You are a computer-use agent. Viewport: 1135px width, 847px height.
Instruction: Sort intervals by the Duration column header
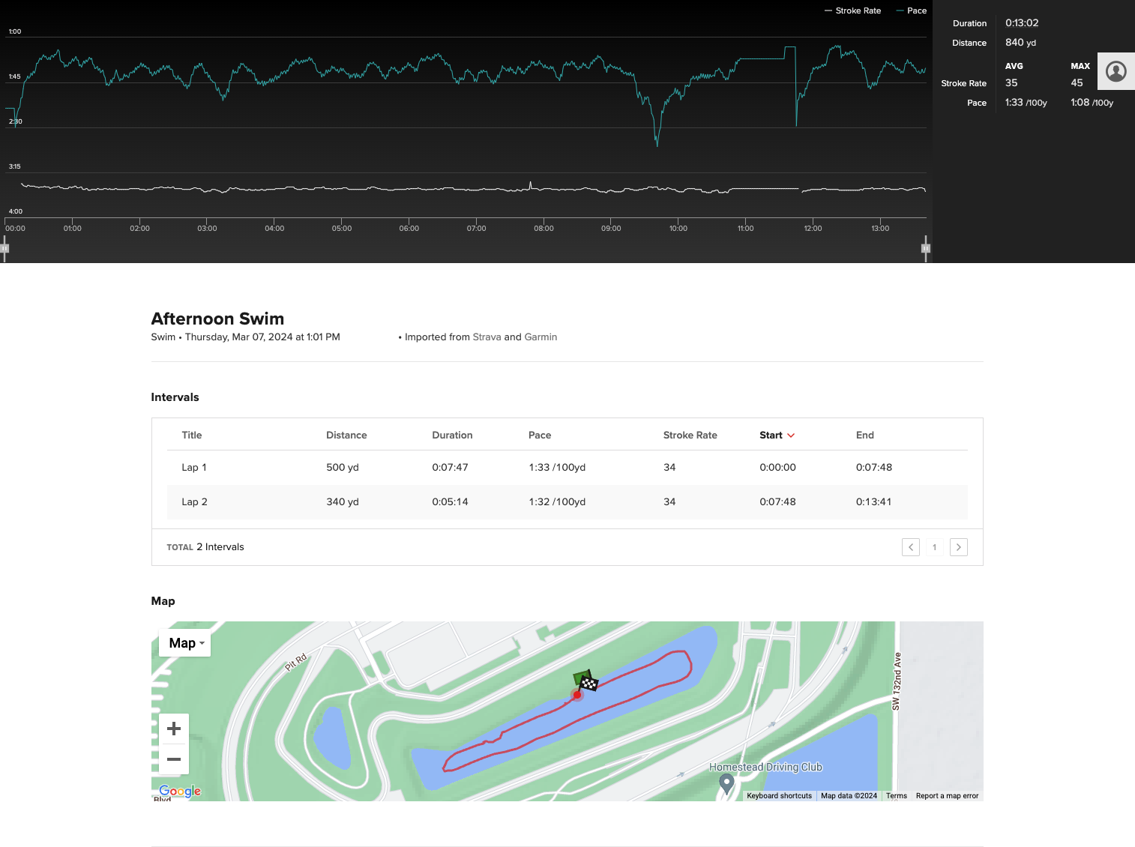point(452,435)
